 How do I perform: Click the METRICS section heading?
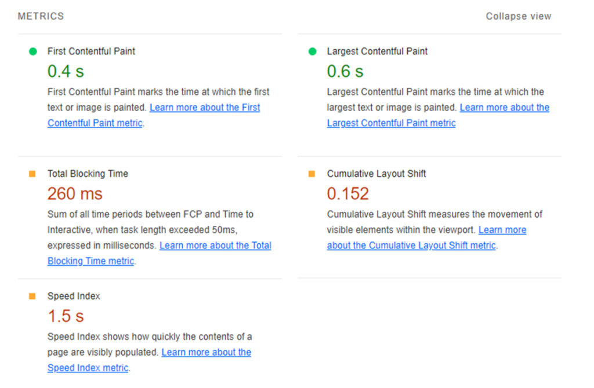40,16
